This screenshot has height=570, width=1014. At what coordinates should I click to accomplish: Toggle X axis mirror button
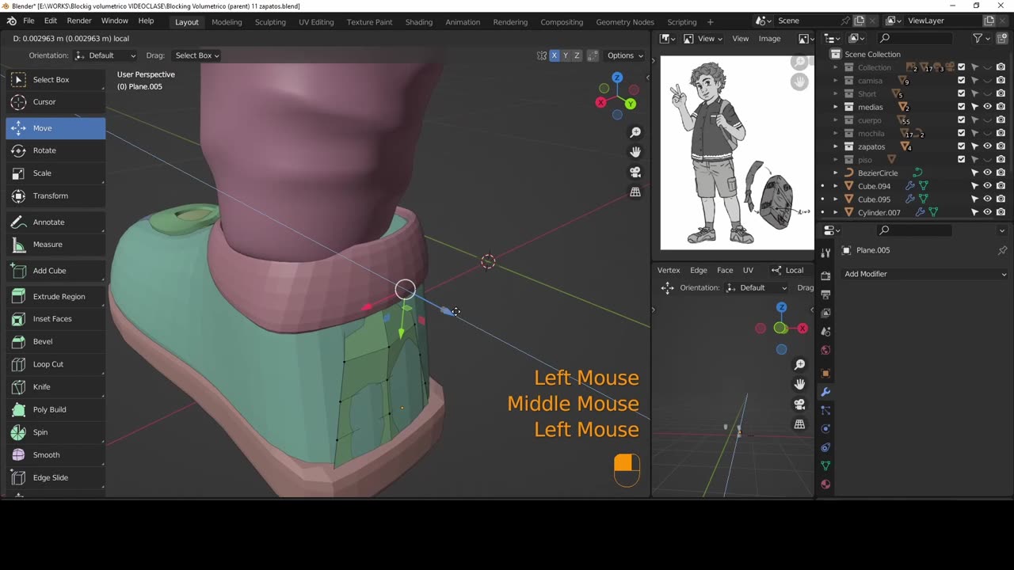coord(555,55)
